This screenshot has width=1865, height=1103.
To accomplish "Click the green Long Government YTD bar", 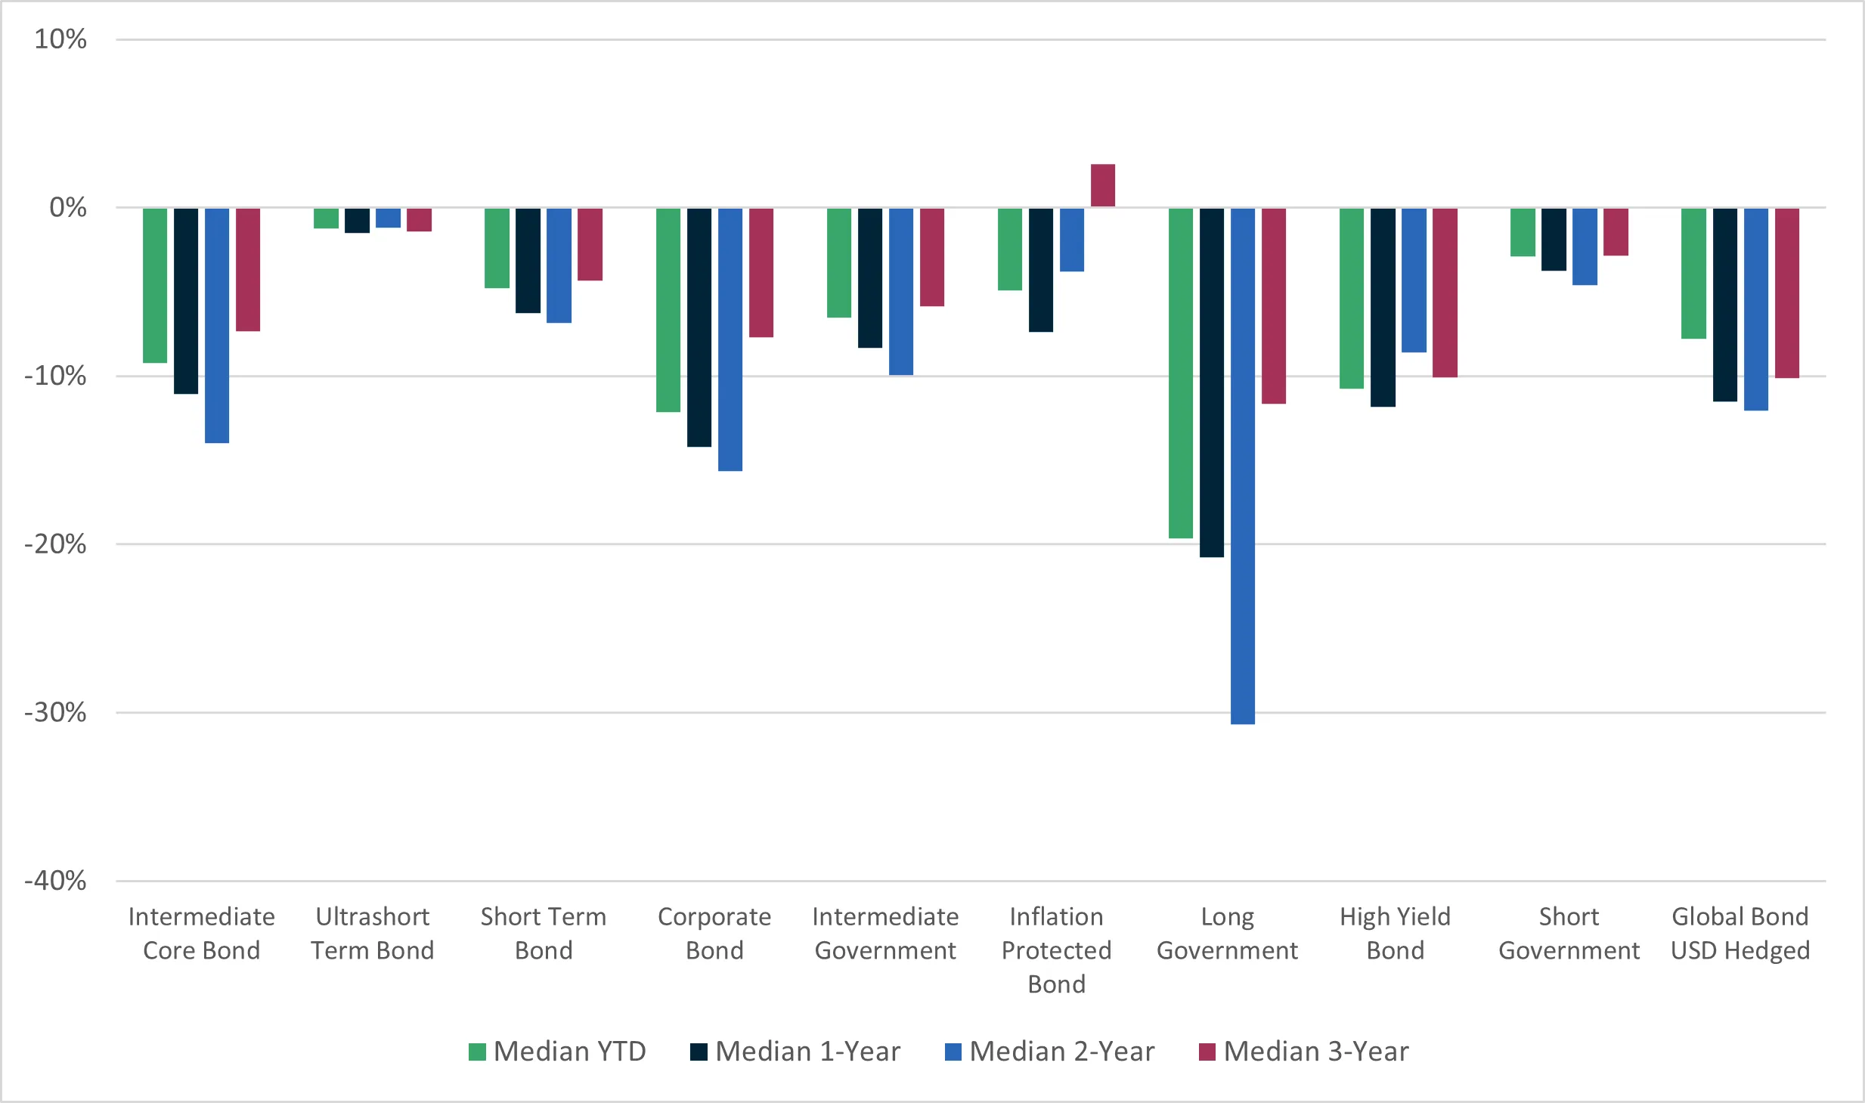I will coord(1181,373).
